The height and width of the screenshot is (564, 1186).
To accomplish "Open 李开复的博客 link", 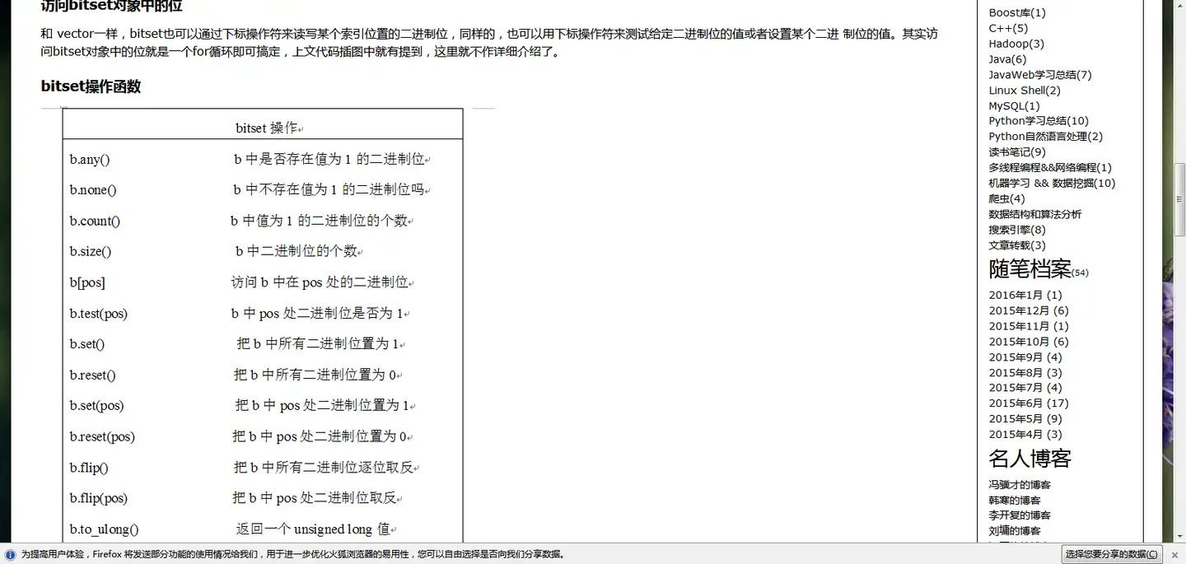I will point(1019,515).
